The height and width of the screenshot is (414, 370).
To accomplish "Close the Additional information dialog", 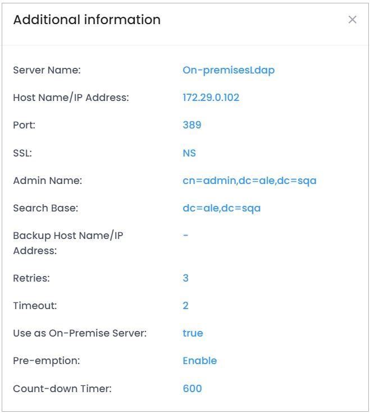I will click(x=353, y=20).
